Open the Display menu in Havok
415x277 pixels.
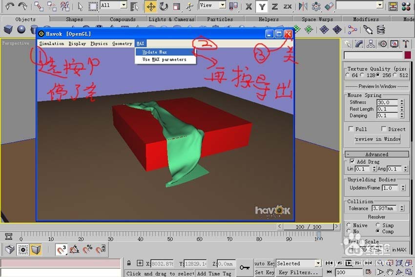77,43
